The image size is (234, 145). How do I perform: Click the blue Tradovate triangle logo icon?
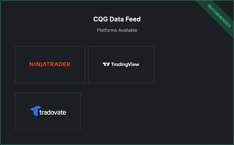[x=36, y=111]
